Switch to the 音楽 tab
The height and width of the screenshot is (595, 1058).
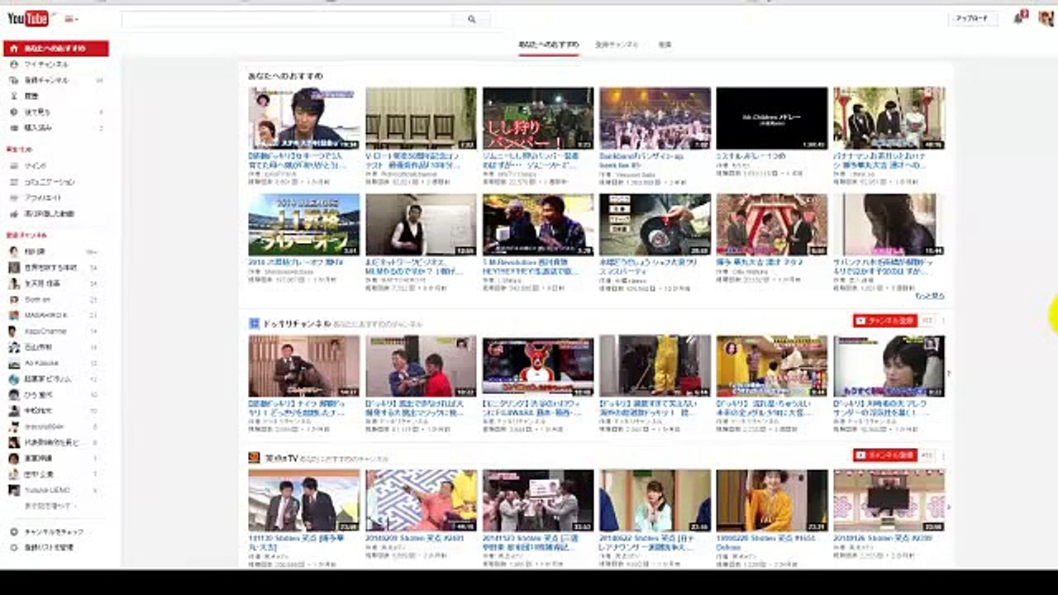[x=665, y=45]
